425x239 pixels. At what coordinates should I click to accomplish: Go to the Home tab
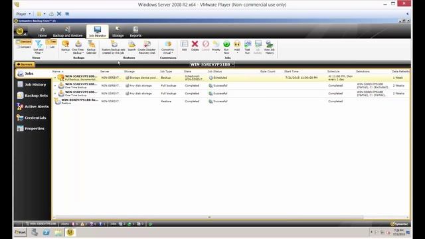42,32
